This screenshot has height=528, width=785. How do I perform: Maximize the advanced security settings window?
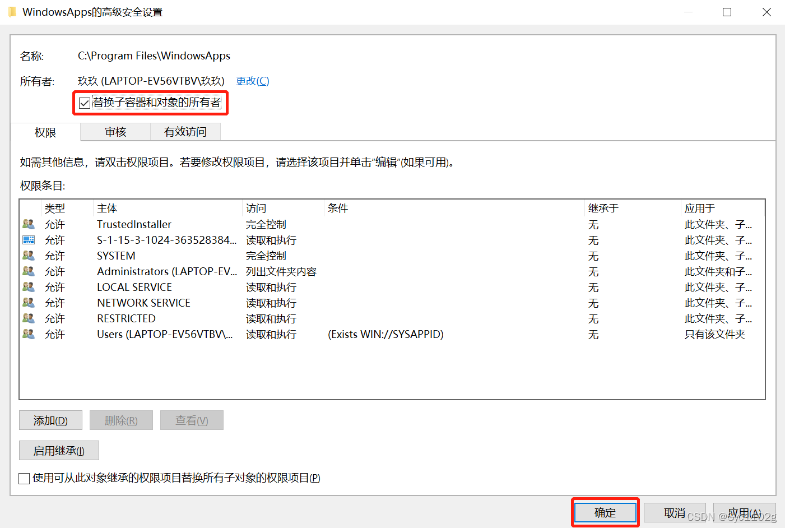(727, 12)
